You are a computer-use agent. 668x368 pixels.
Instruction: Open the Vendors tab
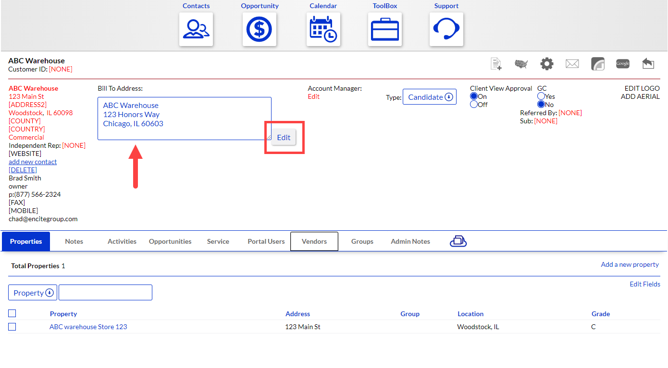click(314, 241)
